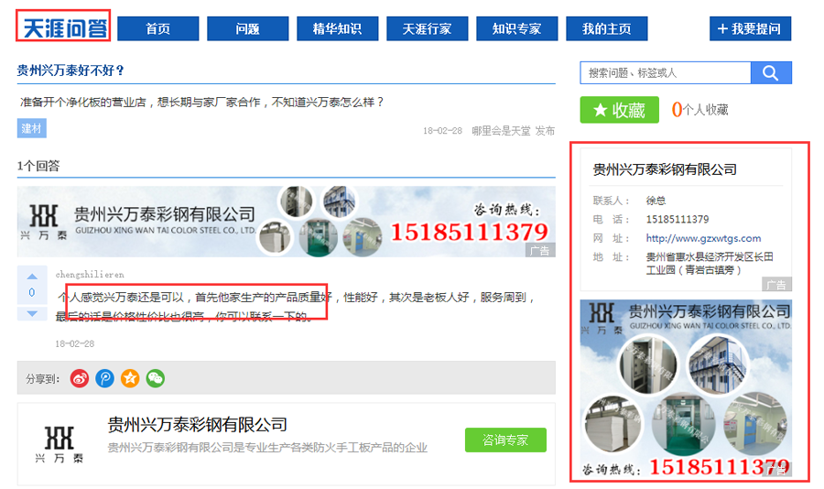The height and width of the screenshot is (489, 824).
Task: Click the bottom card description about 防火手工板
Action: tap(267, 448)
